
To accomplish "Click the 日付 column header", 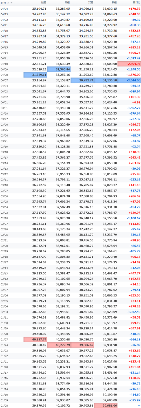I will [4, 3].
